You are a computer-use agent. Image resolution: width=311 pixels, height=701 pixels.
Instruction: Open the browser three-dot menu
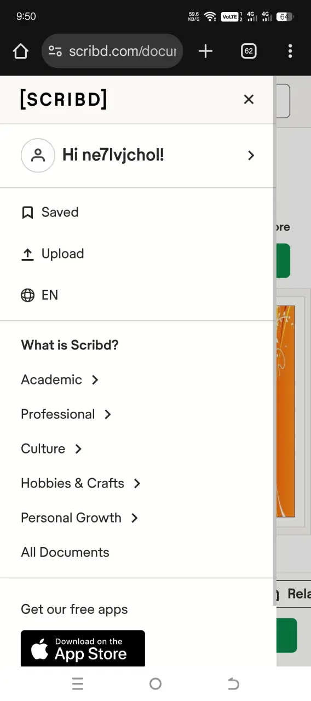point(290,51)
